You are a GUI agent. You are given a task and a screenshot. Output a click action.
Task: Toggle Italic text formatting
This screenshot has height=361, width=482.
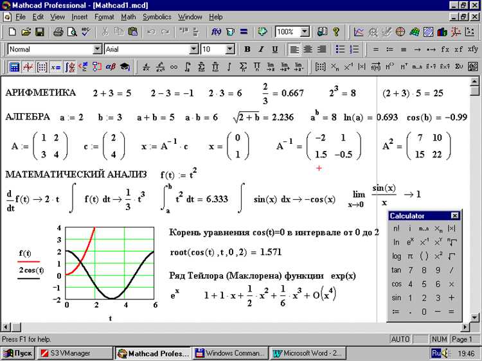(x=261, y=49)
